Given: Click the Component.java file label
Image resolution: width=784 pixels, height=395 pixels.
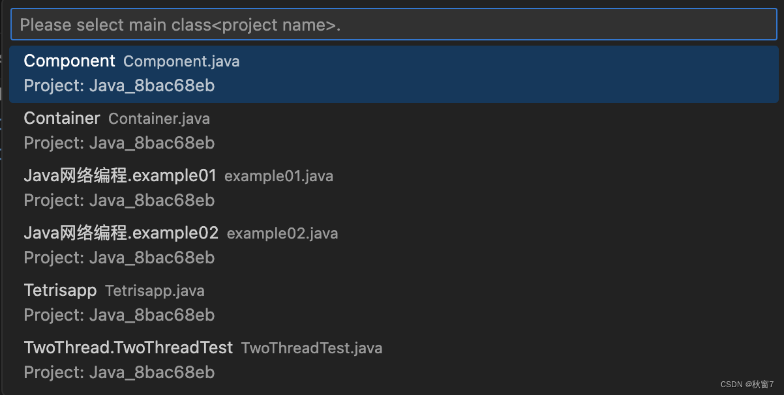Looking at the screenshot, I should (181, 62).
